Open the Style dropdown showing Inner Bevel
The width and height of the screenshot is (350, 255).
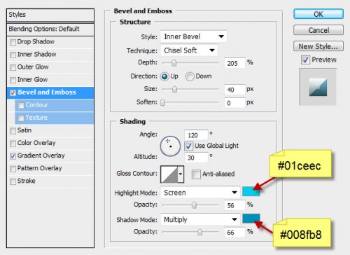194,36
